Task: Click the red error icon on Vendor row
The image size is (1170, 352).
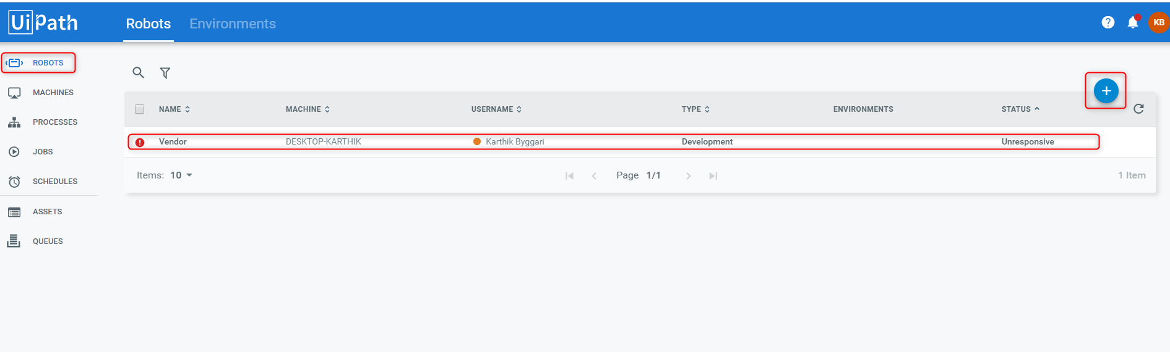Action: (x=140, y=142)
